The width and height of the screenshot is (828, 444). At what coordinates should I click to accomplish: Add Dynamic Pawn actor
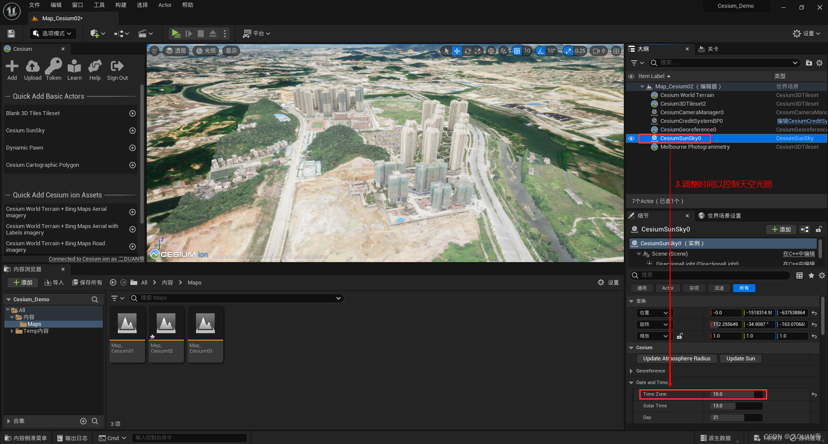tap(133, 148)
